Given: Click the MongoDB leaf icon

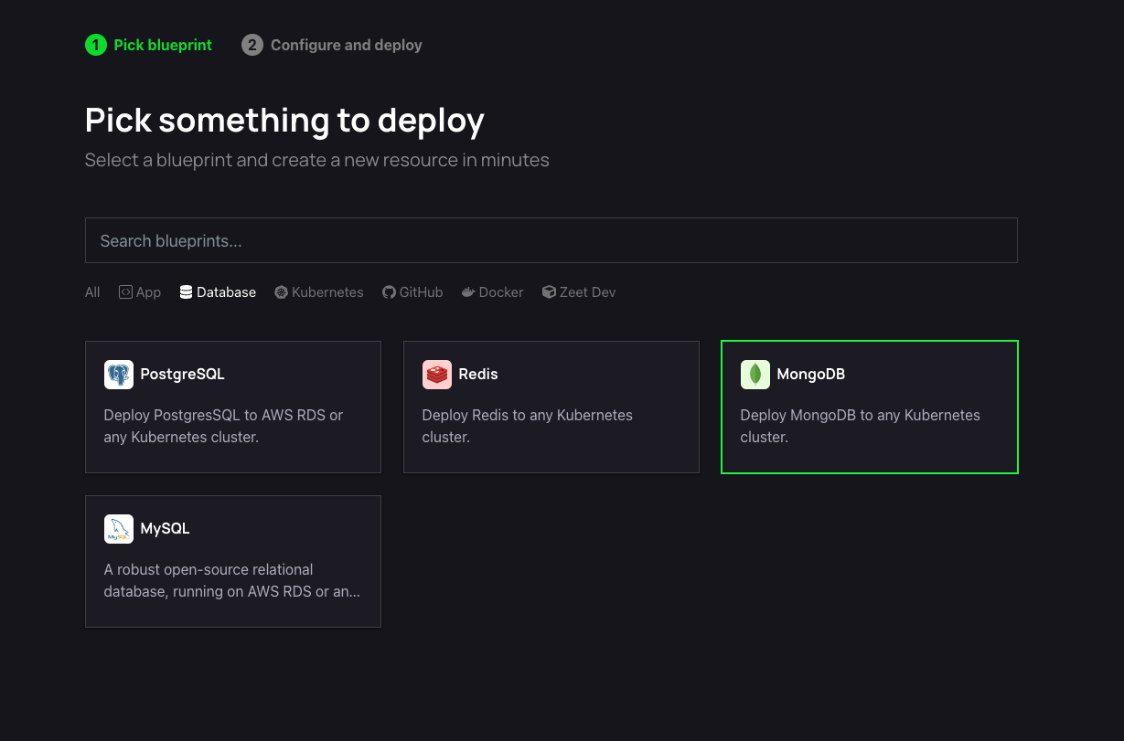Looking at the screenshot, I should 755,375.
